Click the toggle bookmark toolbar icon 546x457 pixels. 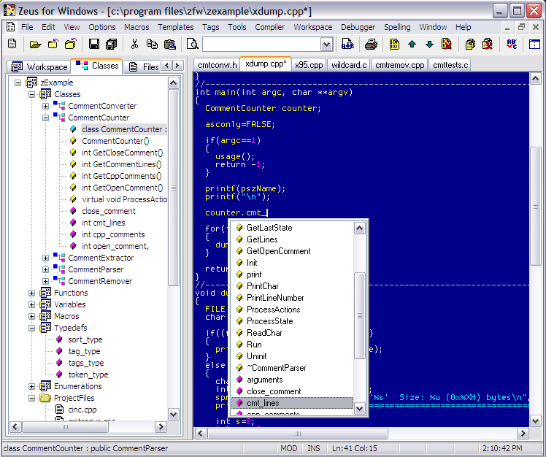[x=394, y=44]
